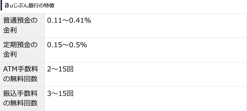Select the ATM手数料の無料回数 label cell
247x111 pixels.
pyautogui.click(x=23, y=74)
